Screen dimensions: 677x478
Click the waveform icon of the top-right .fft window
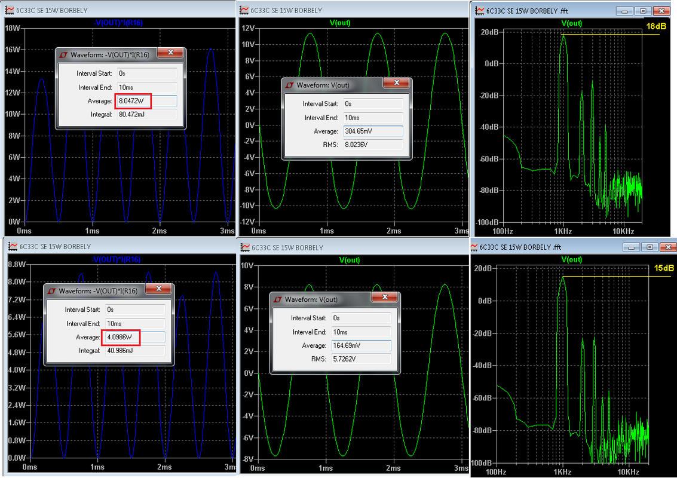coord(480,11)
